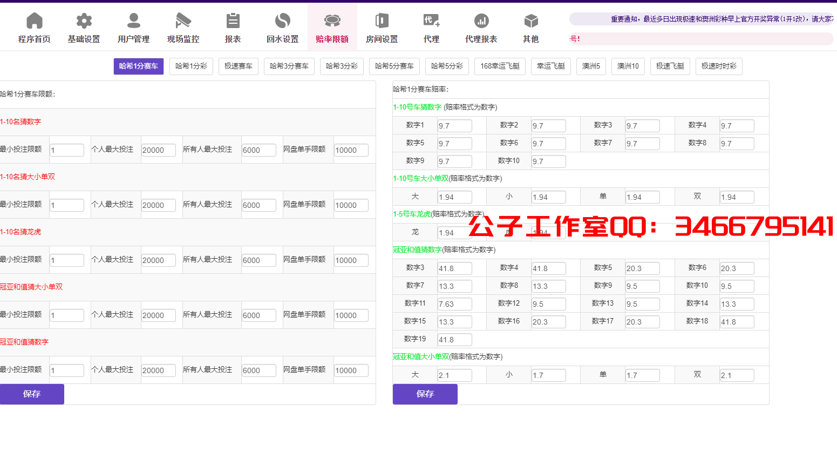Edit 冠亚和值 数字3 odds field
The width and height of the screenshot is (837, 452).
(455, 268)
